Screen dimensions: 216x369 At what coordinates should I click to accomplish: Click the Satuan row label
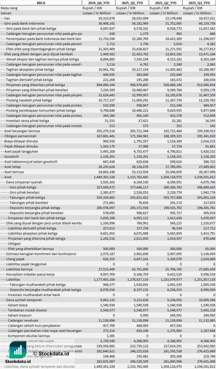[6, 13]
